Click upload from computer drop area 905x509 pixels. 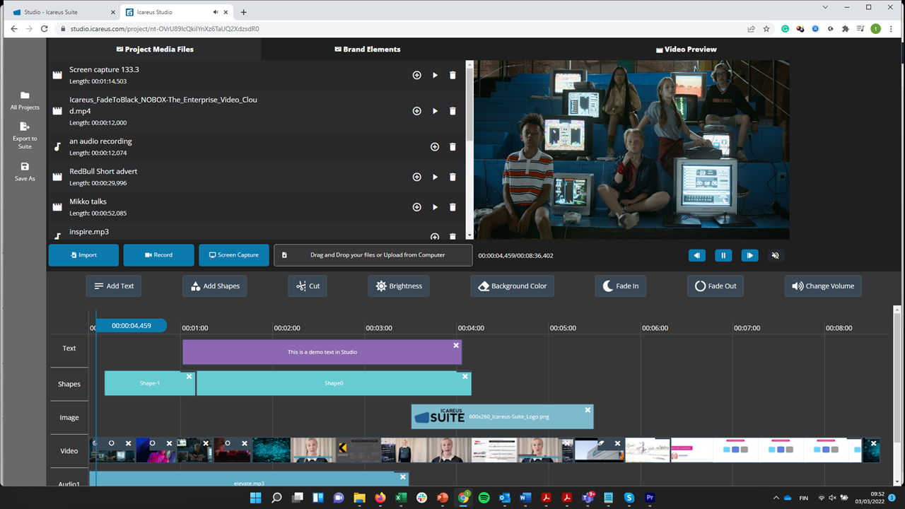(x=373, y=255)
